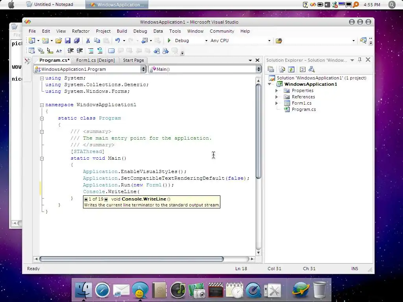The width and height of the screenshot is (403, 302).
Task: Click the View Class Diagram icon
Action: 312,69
